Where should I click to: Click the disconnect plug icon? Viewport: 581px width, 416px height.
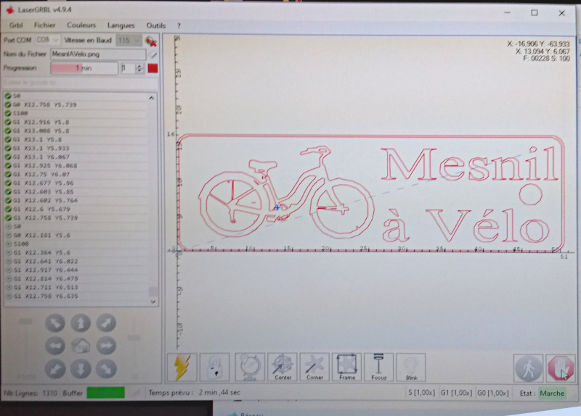click(x=151, y=41)
